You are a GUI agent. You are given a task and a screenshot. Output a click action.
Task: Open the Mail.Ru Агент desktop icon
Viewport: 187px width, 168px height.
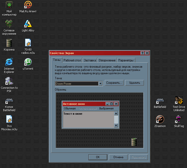(28, 5)
